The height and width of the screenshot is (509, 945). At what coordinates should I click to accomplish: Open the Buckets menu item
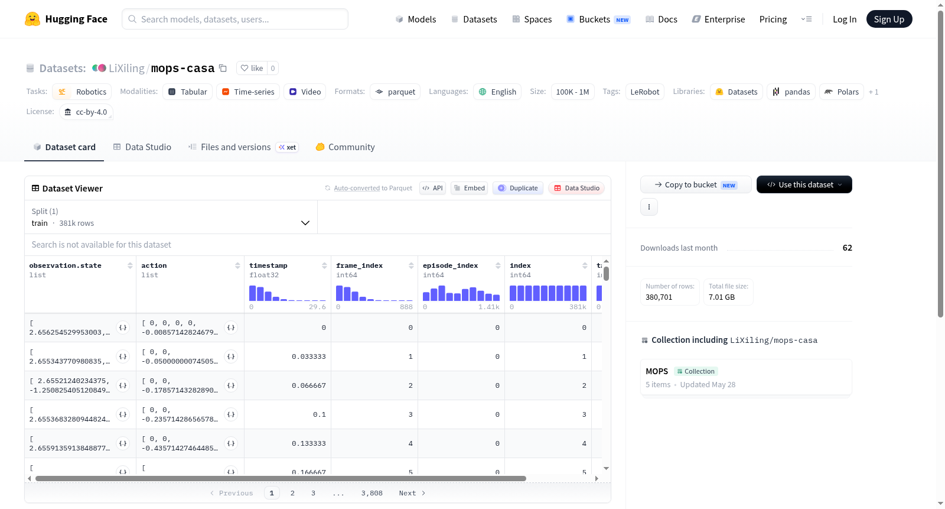599,19
